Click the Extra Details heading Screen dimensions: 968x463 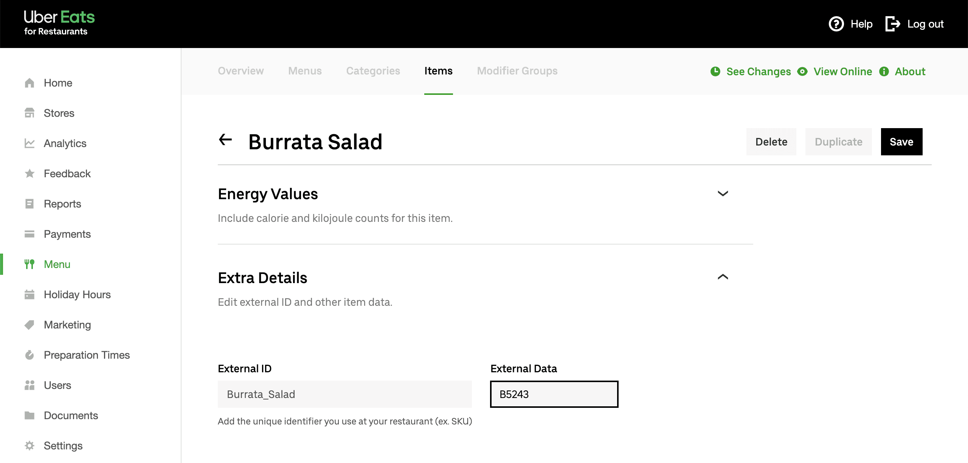tap(262, 278)
